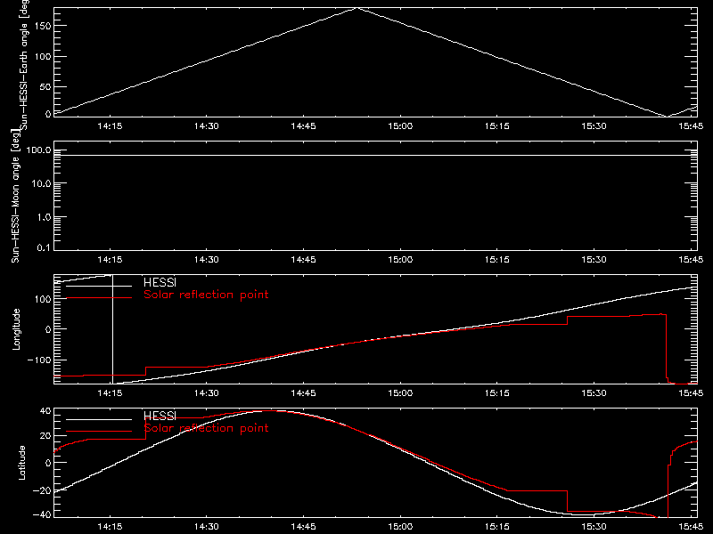
Task: Click the 0.1 tick on Moon angle axis
Action: pyautogui.click(x=44, y=248)
